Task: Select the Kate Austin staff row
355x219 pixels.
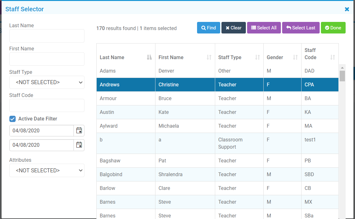Action: (188, 112)
